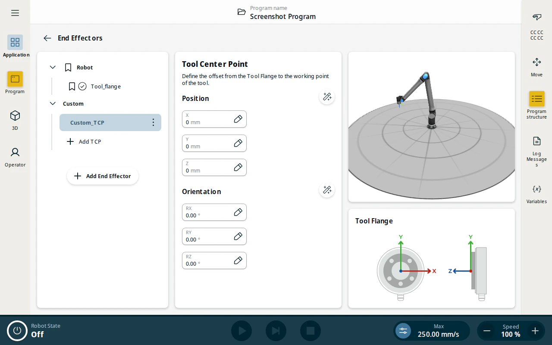
Task: Open Log Messages panel
Action: pos(536,151)
